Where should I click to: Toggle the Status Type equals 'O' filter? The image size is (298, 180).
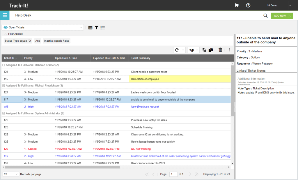[18, 40]
